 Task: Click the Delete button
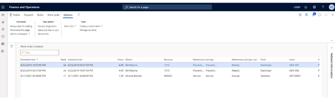click(15, 15)
